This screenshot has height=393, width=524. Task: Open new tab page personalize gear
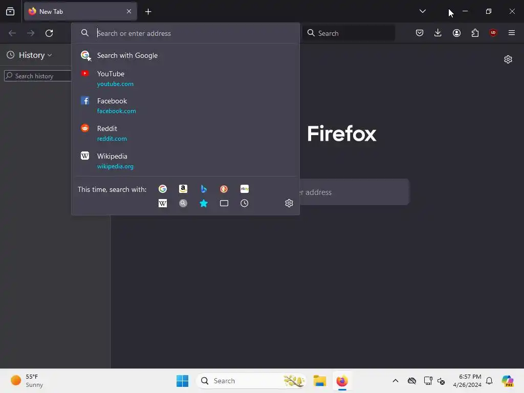point(508,59)
